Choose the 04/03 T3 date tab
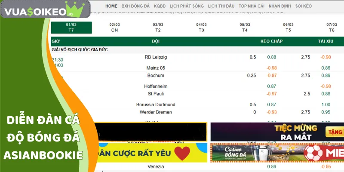 pos(201,28)
